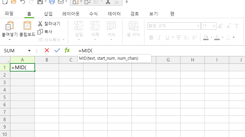The height and width of the screenshot is (137, 245).
Task: Open the fx insert function dialog
Action: pyautogui.click(x=67, y=50)
